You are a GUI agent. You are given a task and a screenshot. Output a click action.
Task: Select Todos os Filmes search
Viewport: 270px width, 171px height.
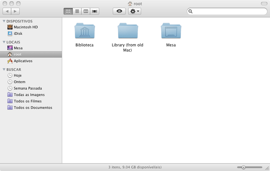tap(31, 101)
